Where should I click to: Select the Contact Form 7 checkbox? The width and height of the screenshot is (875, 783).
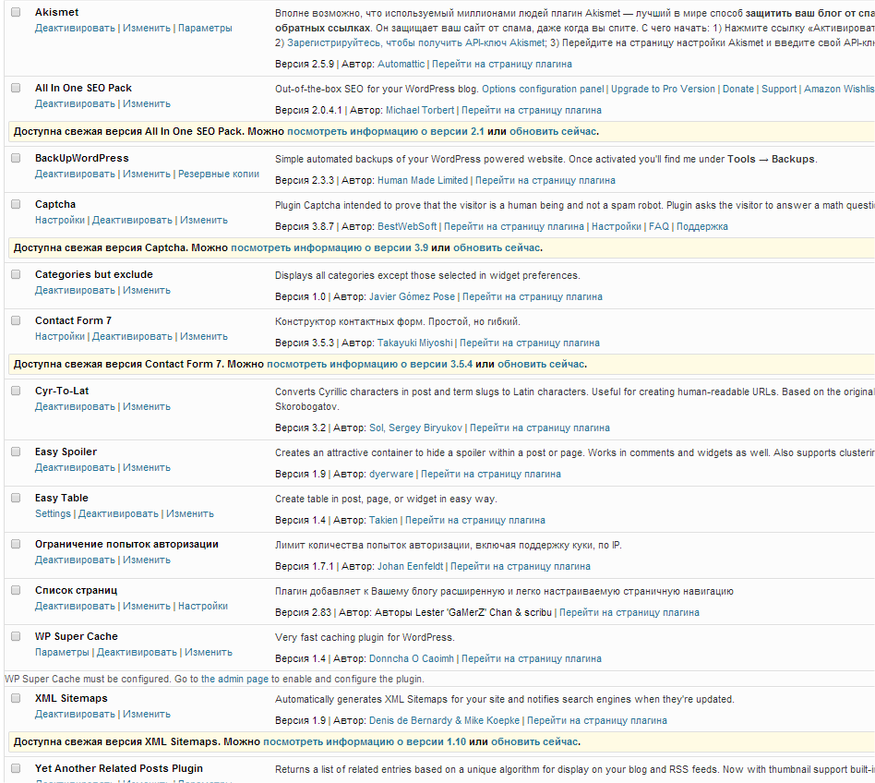(16, 320)
